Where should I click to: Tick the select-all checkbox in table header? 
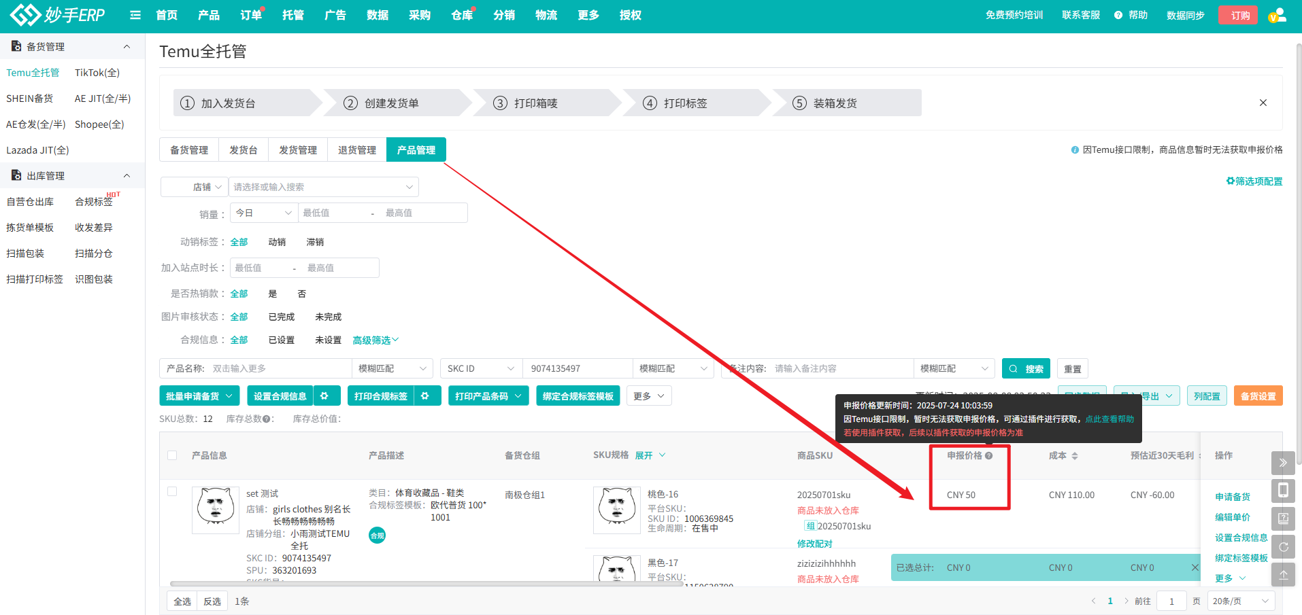pyautogui.click(x=172, y=455)
